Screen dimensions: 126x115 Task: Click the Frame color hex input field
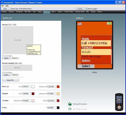(x=52, y=108)
